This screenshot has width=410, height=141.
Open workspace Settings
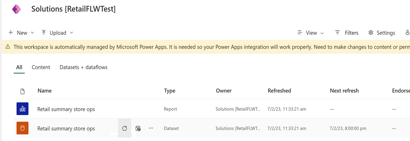click(382, 33)
